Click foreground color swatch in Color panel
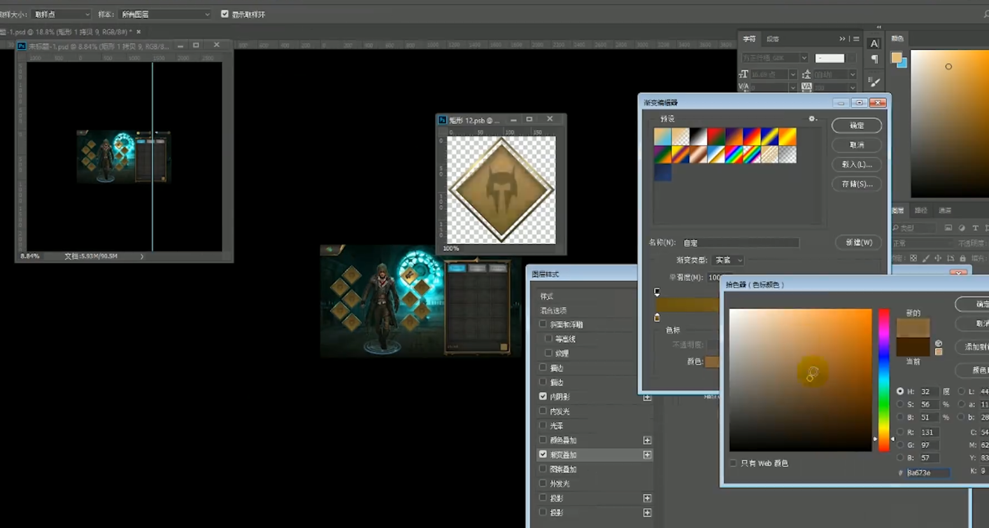Viewport: 989px width, 528px height. tap(896, 57)
